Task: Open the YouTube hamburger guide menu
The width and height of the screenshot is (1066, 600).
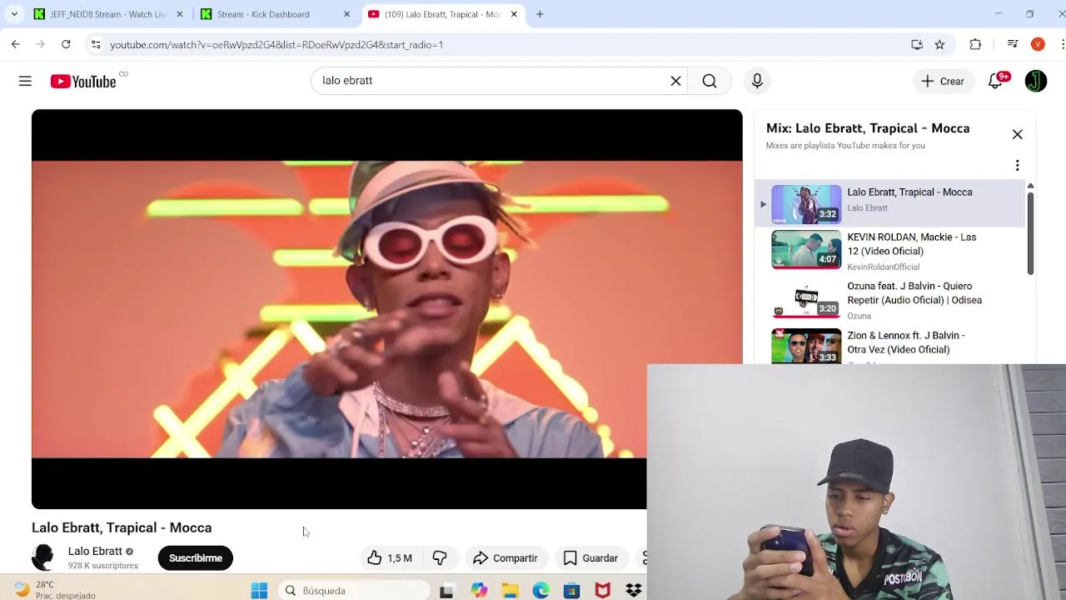Action: 25,81
